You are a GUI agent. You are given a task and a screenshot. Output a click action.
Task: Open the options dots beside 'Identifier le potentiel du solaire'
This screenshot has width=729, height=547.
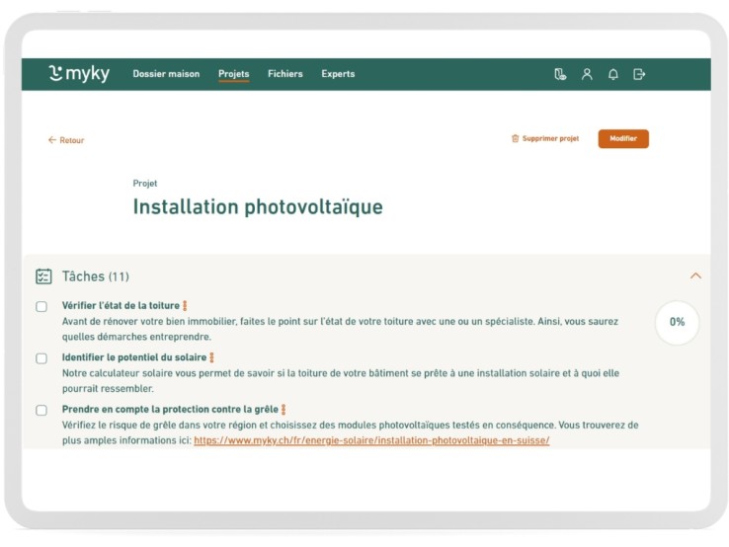pyautogui.click(x=211, y=357)
